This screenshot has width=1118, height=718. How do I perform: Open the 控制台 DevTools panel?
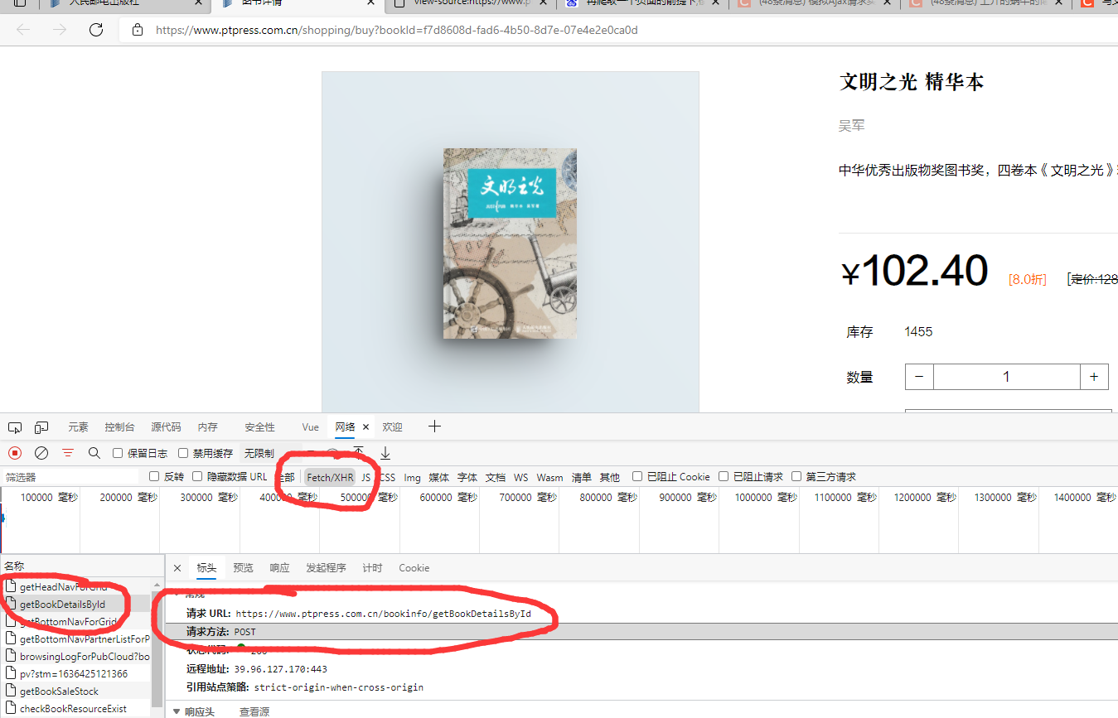tap(119, 426)
